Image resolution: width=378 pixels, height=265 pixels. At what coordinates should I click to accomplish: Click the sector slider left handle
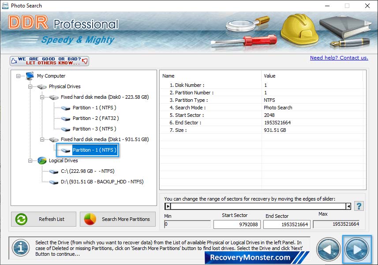tap(168, 206)
